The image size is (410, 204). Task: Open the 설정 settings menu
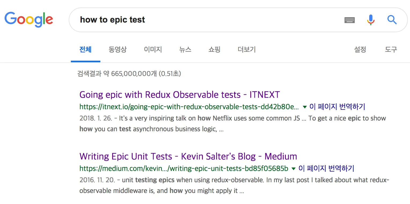click(x=360, y=49)
